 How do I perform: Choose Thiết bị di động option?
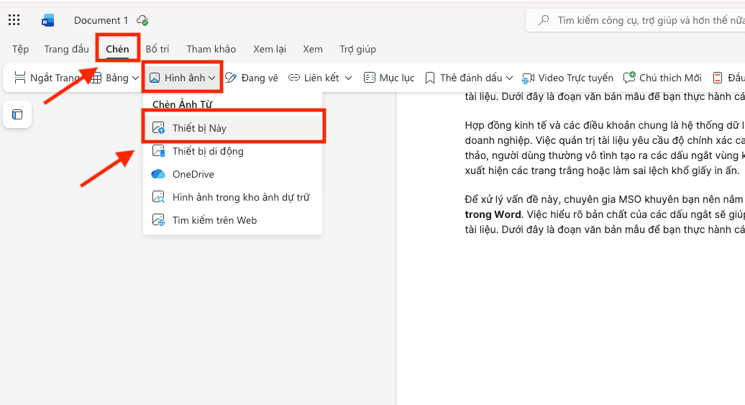tap(208, 151)
